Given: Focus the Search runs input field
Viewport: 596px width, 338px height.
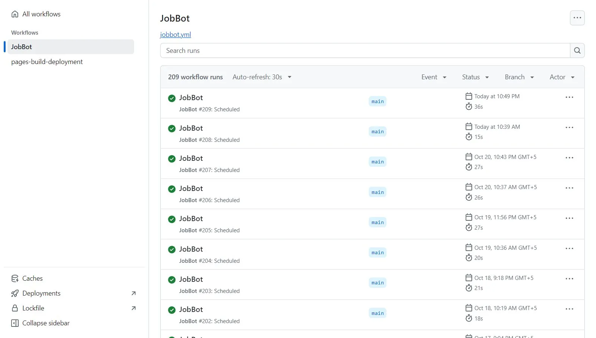Looking at the screenshot, I should [365, 51].
